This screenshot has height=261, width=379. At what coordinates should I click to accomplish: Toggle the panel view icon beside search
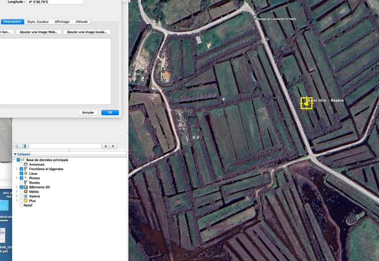24,146
